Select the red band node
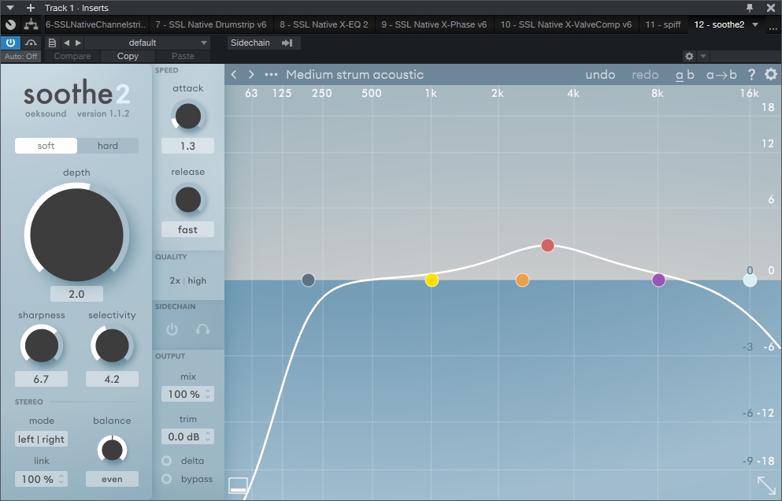The image size is (782, 501). click(547, 246)
